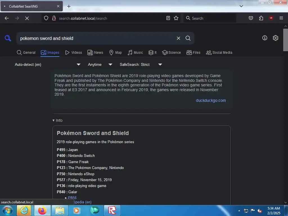Open the SearXNG about info icon
The height and width of the screenshot is (216, 288).
point(265,38)
